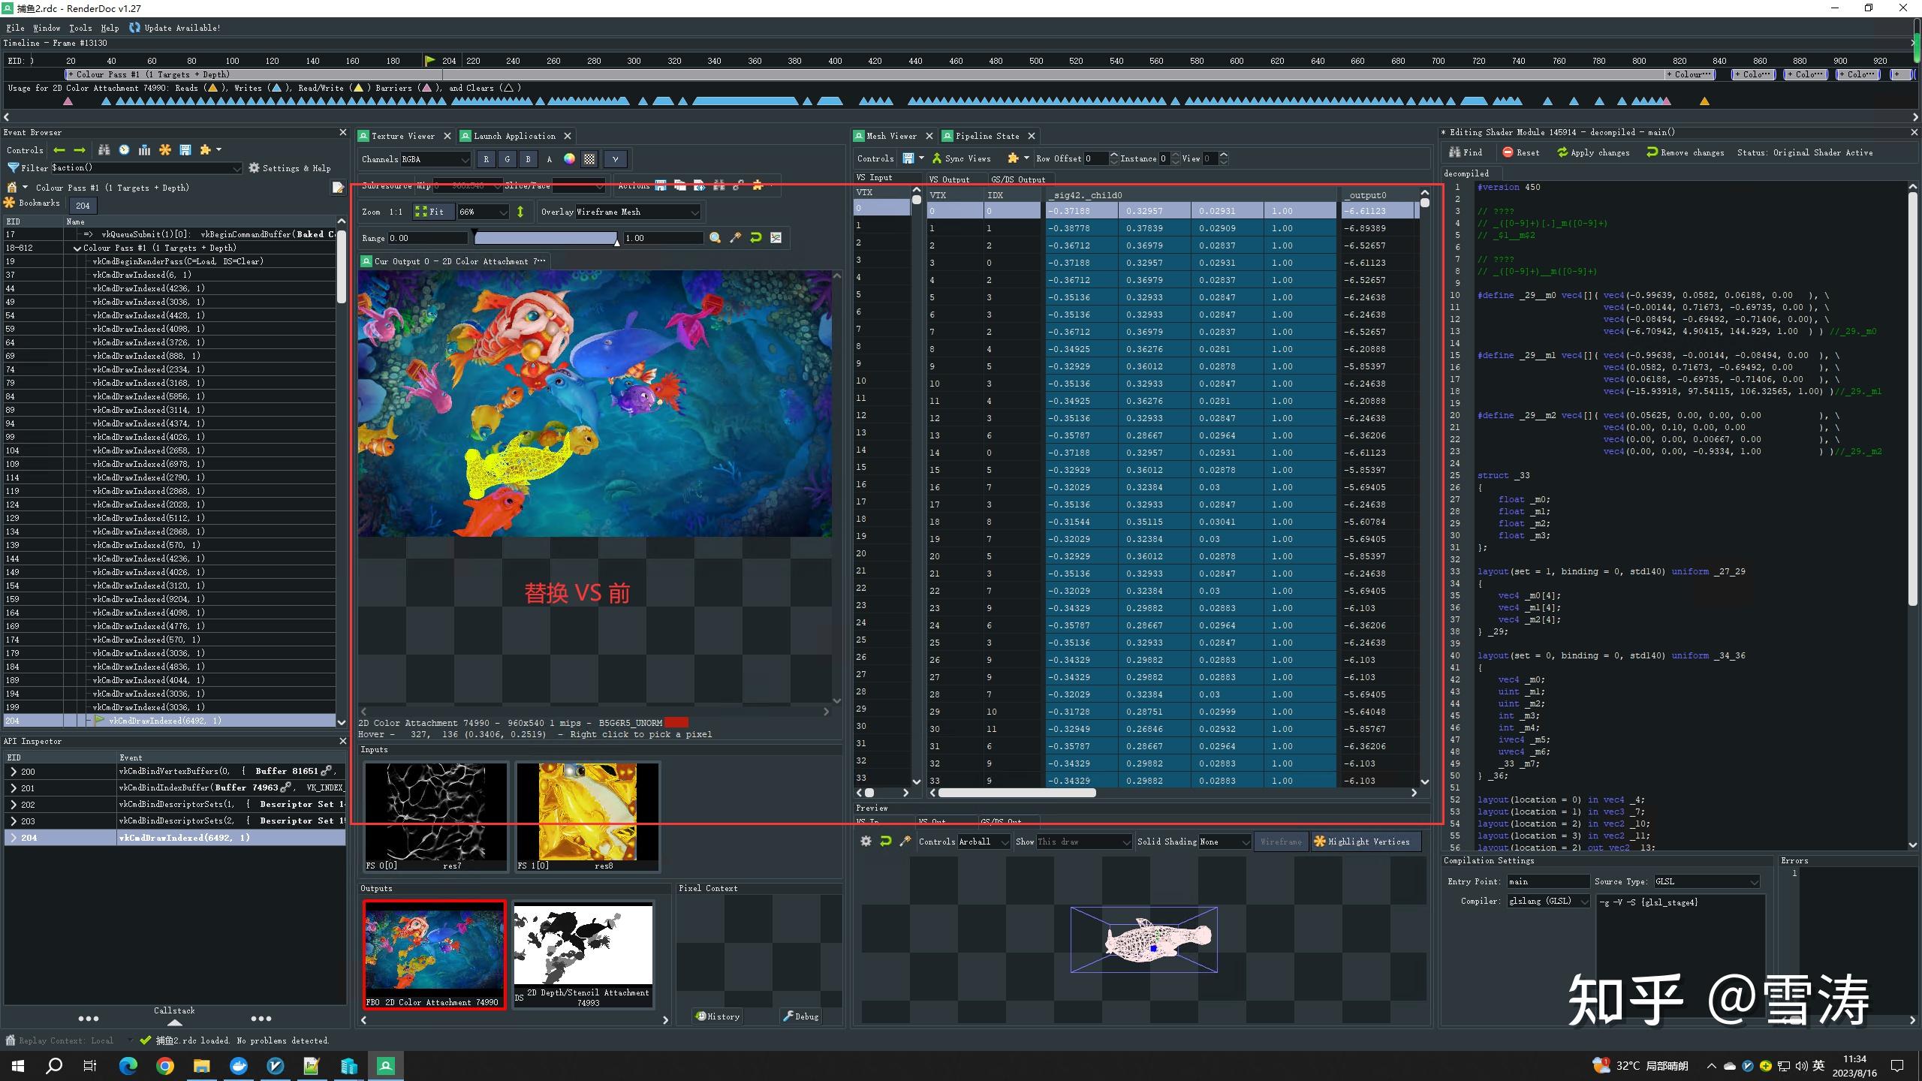Click the wand icon in mesh preview toolbar
1922x1081 pixels.
pyautogui.click(x=905, y=842)
